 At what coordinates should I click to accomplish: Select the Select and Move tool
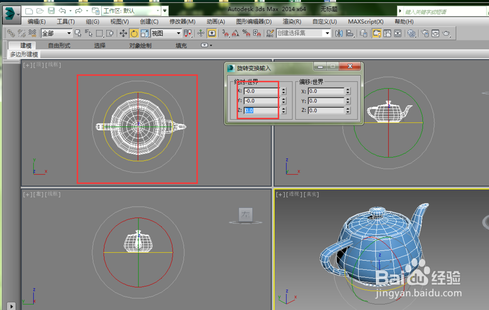click(123, 33)
